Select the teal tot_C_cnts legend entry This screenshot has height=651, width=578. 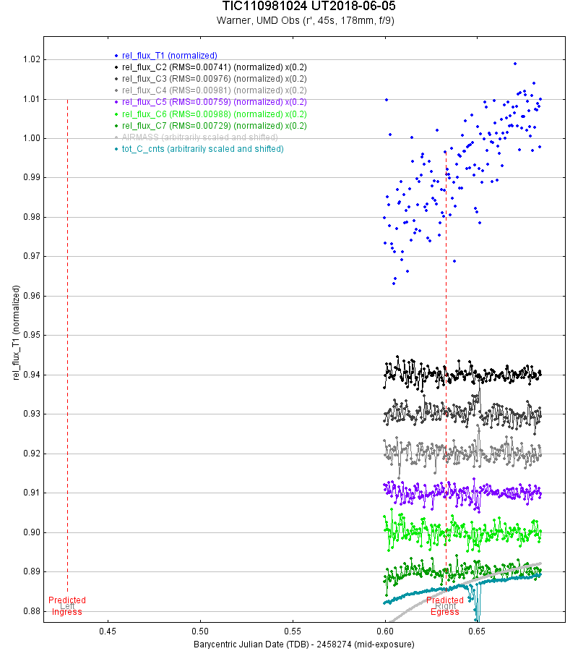202,149
